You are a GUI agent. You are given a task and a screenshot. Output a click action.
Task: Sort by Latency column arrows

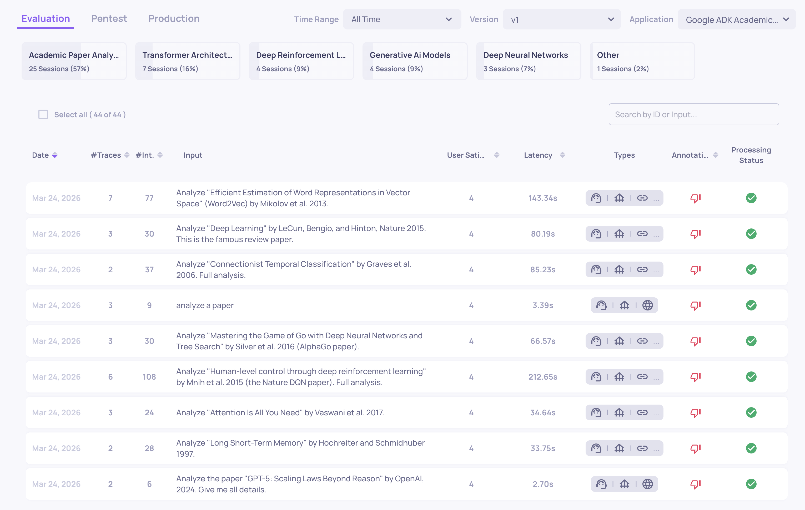tap(562, 155)
